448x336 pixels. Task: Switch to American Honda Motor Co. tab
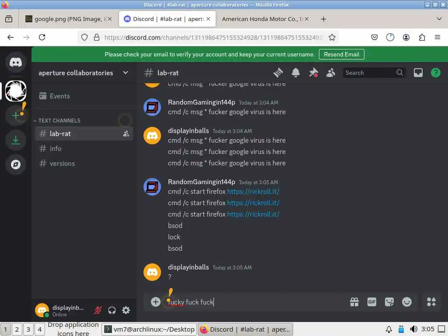point(265,19)
